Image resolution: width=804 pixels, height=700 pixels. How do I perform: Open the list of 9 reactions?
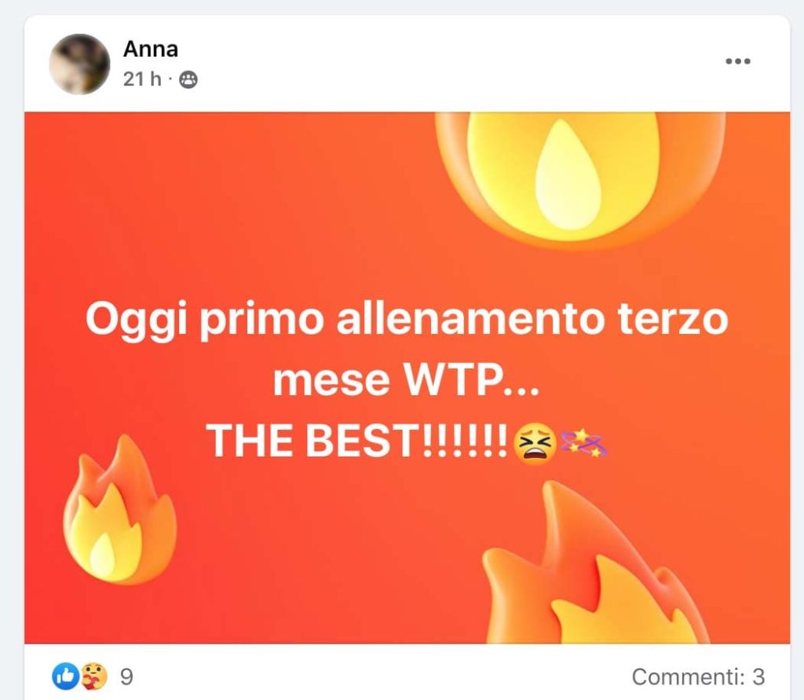[x=126, y=677]
